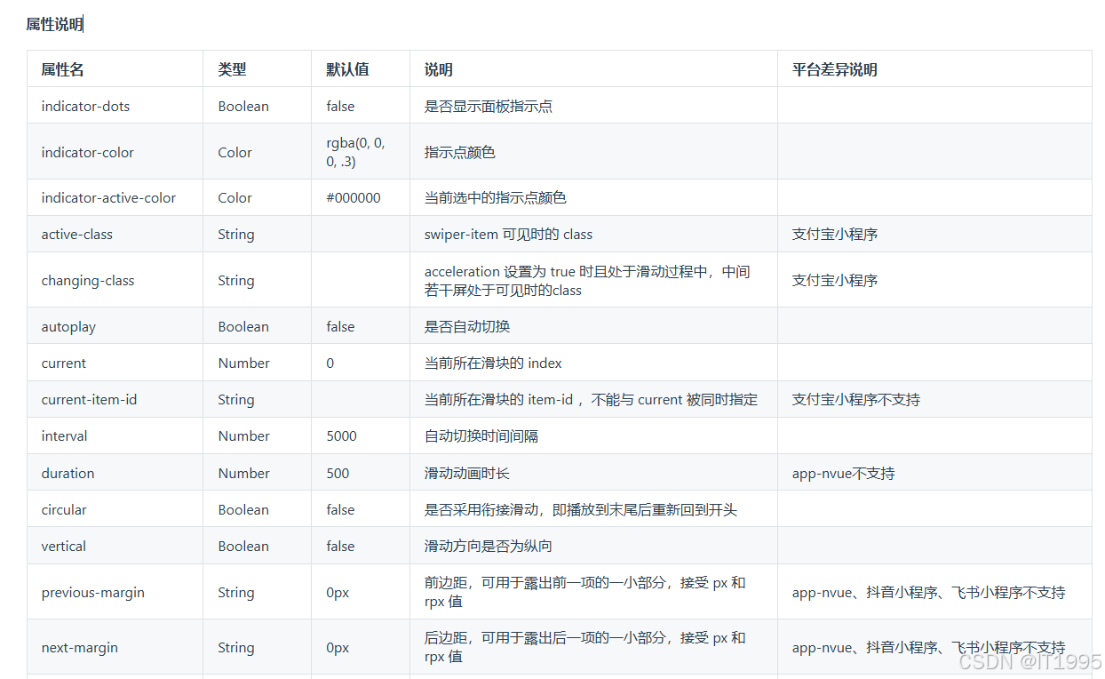1105x679 pixels.
Task: Click the 后边距 description text
Action: (585, 647)
